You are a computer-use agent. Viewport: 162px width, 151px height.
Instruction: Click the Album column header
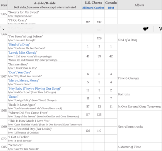coord(140,5)
